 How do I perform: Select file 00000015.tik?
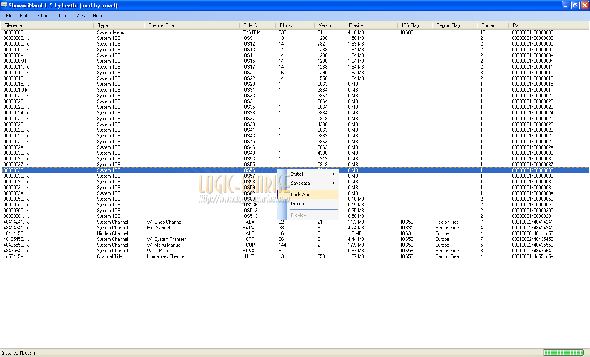click(x=16, y=73)
